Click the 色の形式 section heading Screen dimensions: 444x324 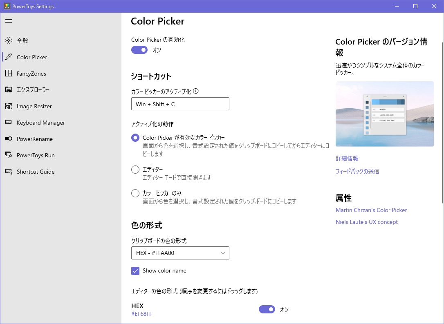(147, 225)
